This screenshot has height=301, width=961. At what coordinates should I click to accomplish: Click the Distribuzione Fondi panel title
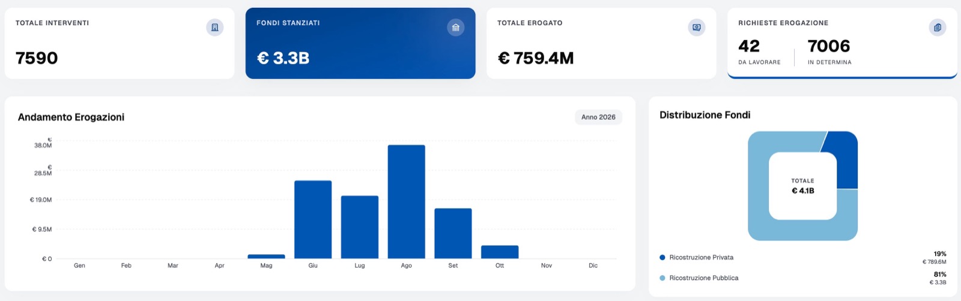pos(705,115)
